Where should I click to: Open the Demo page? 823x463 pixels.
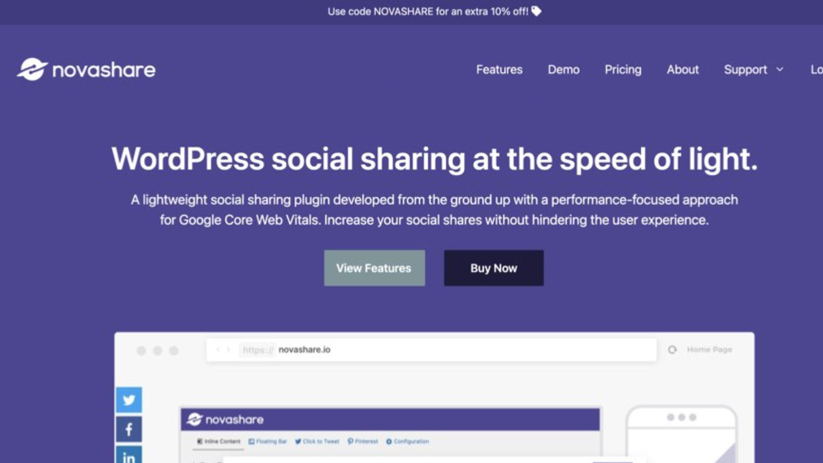tap(564, 69)
